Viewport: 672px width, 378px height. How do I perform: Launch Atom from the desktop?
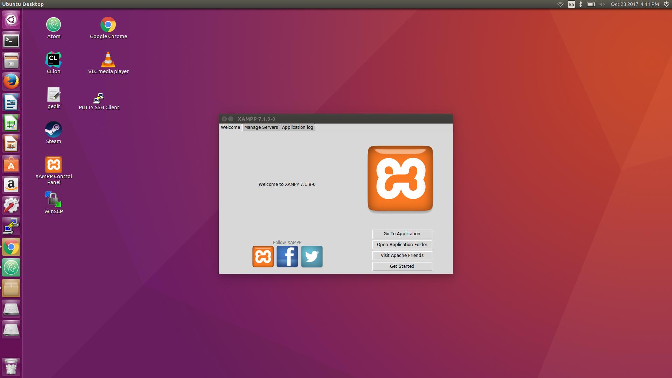(x=54, y=24)
